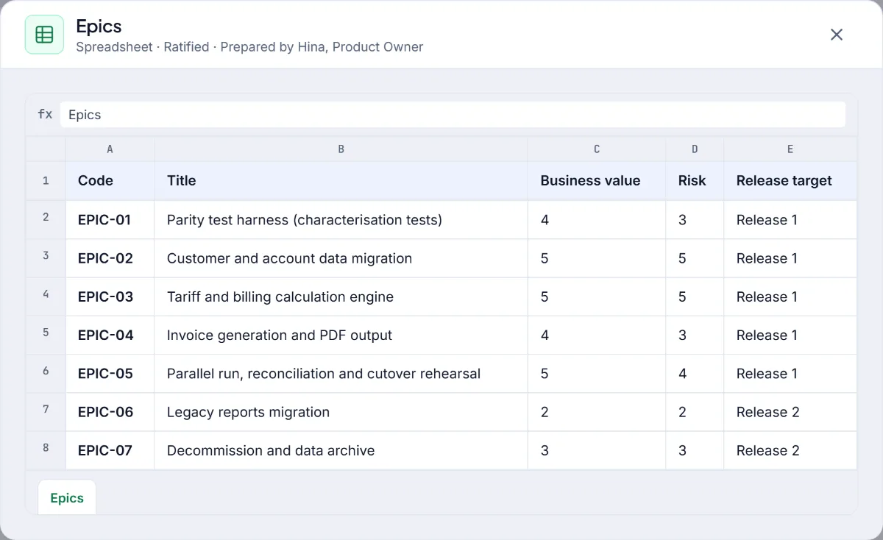
Task: Select column D header
Action: click(x=695, y=149)
